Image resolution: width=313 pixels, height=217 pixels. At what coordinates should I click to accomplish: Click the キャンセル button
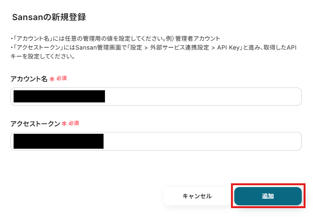coord(197,196)
